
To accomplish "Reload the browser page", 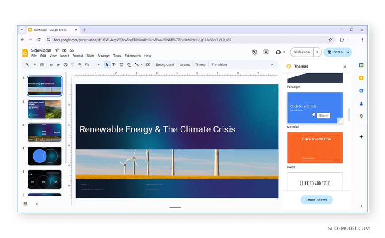I will 39,40.
